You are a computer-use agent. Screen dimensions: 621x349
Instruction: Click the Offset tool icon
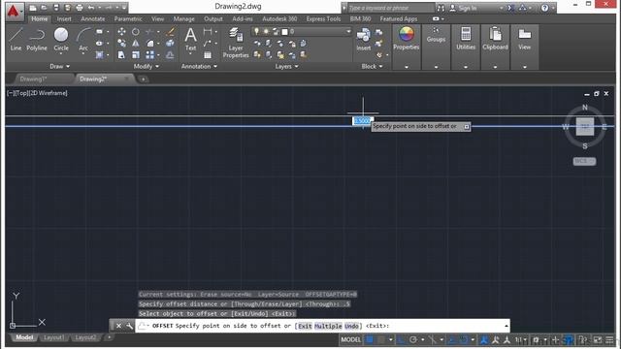pyautogui.click(x=171, y=54)
